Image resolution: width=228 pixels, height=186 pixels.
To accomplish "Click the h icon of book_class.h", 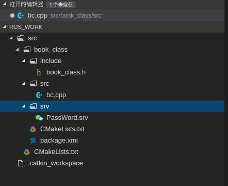I will click(x=39, y=72).
